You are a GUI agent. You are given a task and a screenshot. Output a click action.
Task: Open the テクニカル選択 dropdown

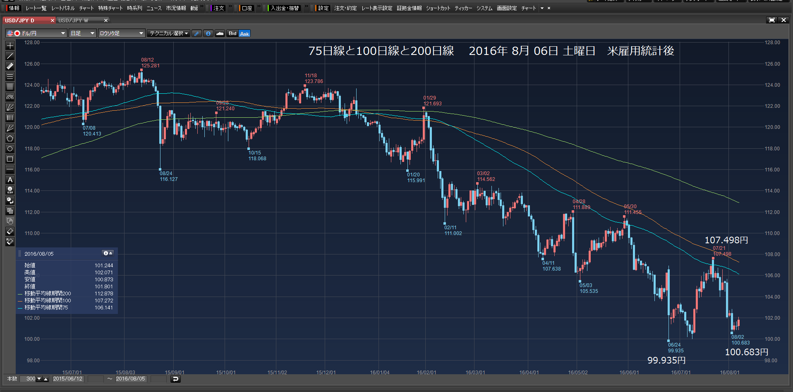click(169, 33)
